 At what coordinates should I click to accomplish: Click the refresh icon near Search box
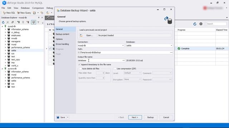195,24
